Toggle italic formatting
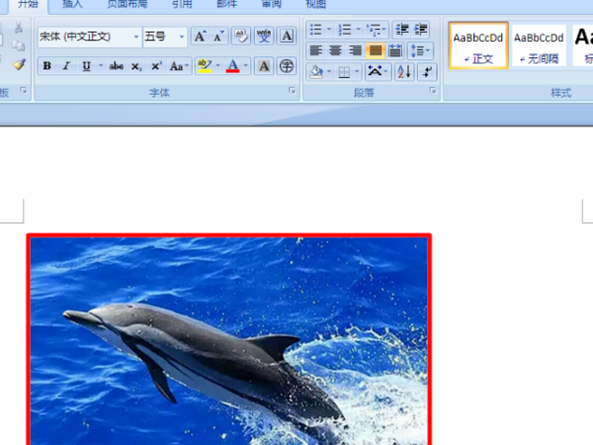The image size is (593, 445). coord(66,66)
